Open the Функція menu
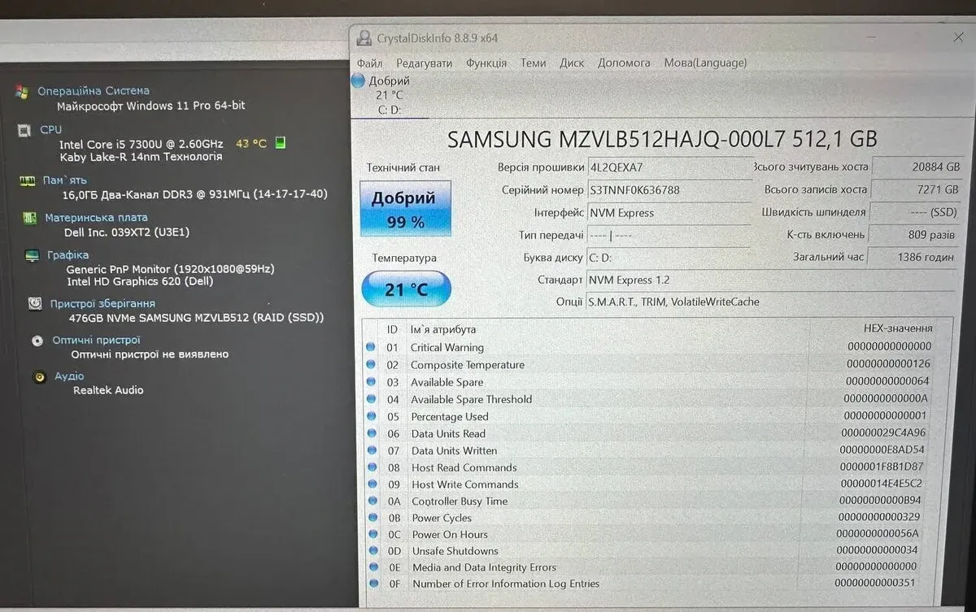Viewport: 976px width, 612px height. [x=486, y=63]
